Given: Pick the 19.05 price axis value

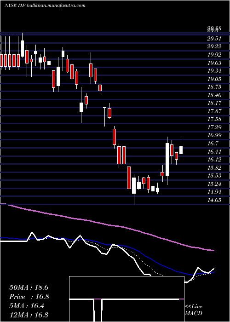Looking at the screenshot, I should [x=214, y=79].
